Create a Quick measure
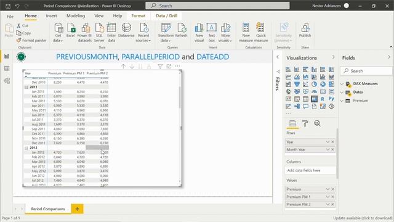Viewport: 394px width, 222px height. tap(261, 33)
